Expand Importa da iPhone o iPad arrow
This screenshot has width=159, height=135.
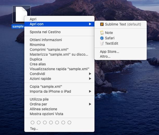coord(90,91)
